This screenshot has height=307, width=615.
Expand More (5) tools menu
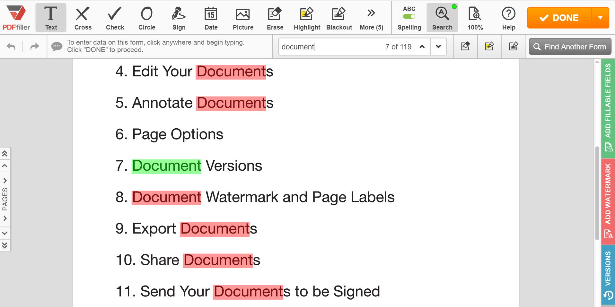click(371, 18)
